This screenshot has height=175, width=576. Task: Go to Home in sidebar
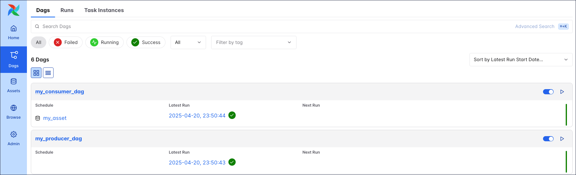(x=14, y=33)
